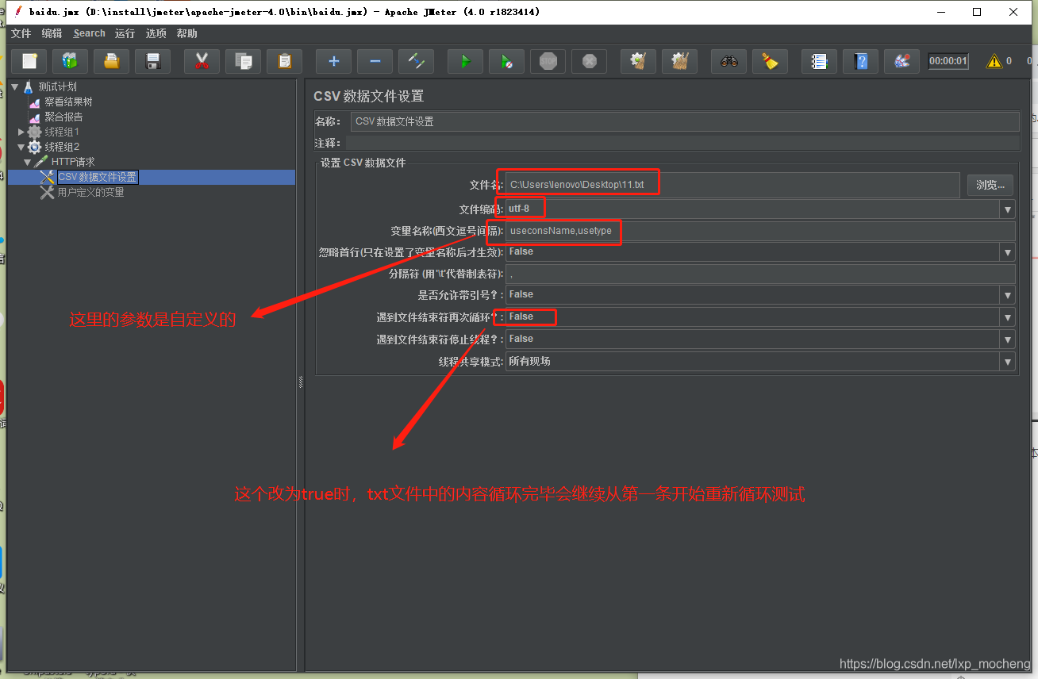Click the 分隔符 delimiter input field
Viewport: 1038px width, 679px height.
760,274
